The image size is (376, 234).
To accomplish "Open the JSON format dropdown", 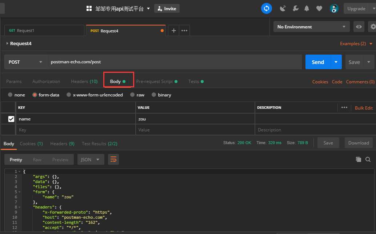I will point(91,159).
